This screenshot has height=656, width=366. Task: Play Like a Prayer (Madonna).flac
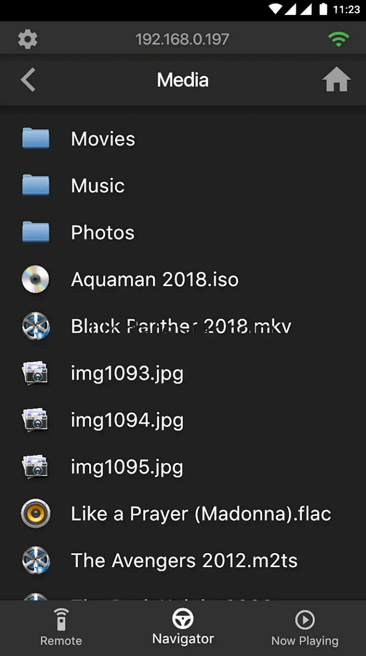(x=201, y=514)
